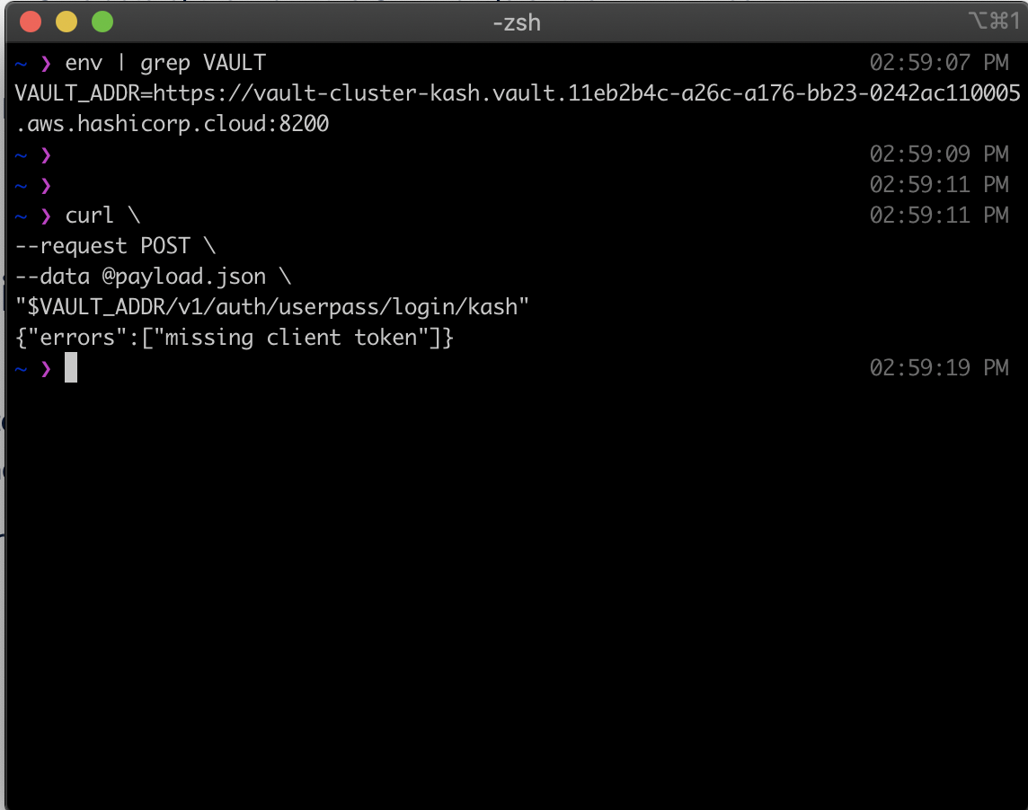Screen dimensions: 1028x810
Task: Click the "--data @payload.json" argument
Action: pyautogui.click(x=153, y=277)
